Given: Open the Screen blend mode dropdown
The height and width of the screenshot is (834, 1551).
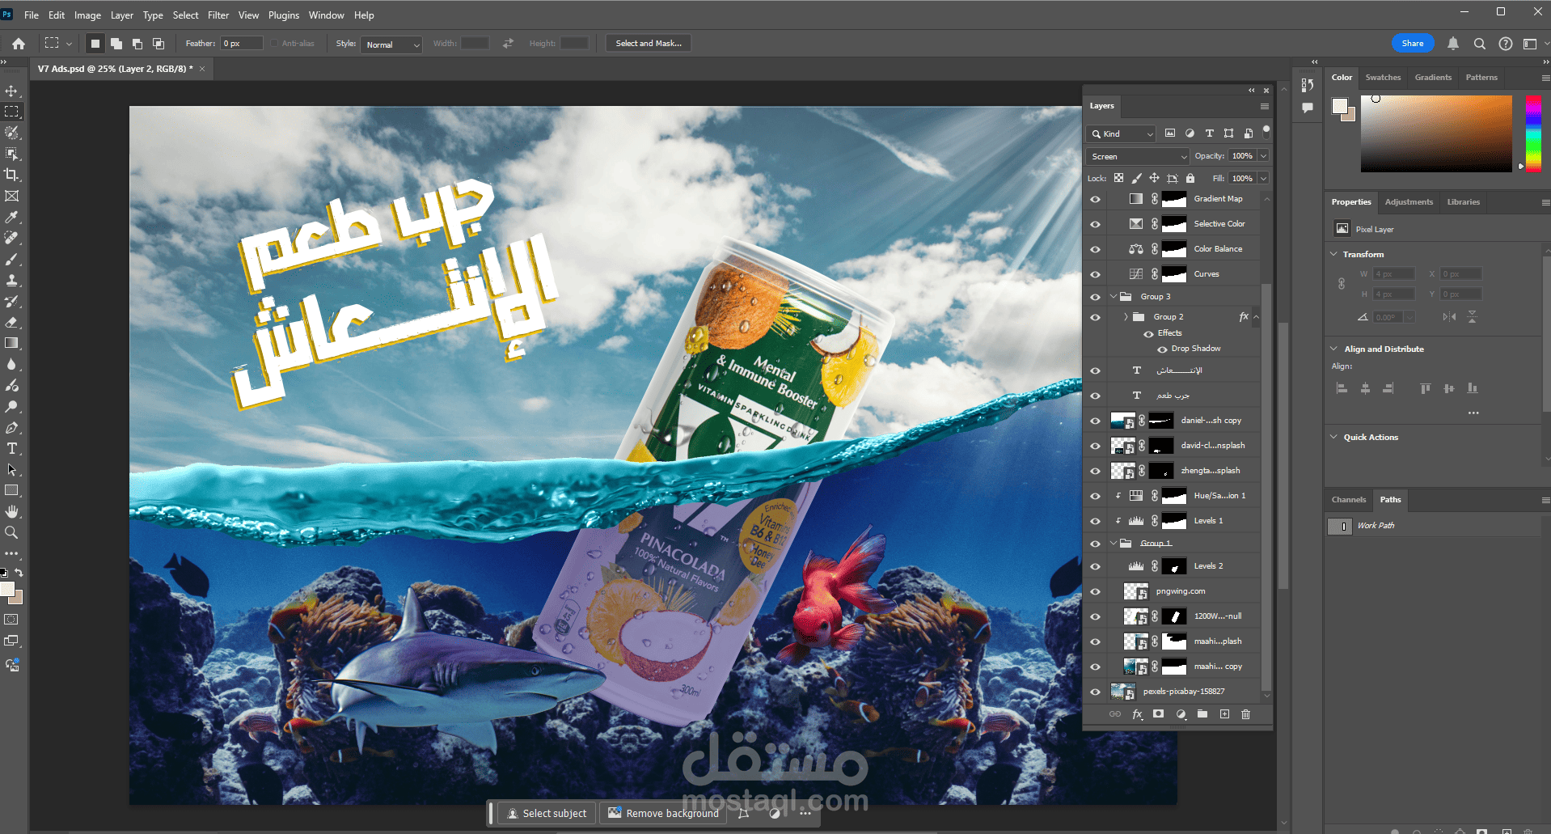Looking at the screenshot, I should point(1137,156).
